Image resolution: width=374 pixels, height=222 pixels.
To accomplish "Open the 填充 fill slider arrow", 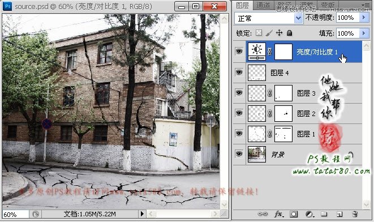I will [364, 33].
